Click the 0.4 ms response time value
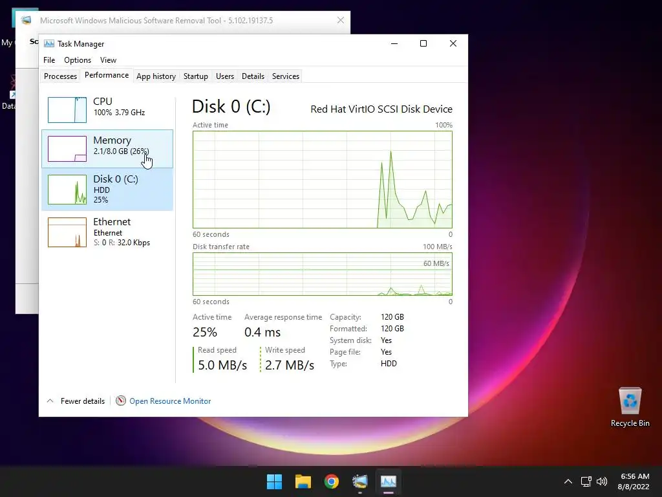 262,332
